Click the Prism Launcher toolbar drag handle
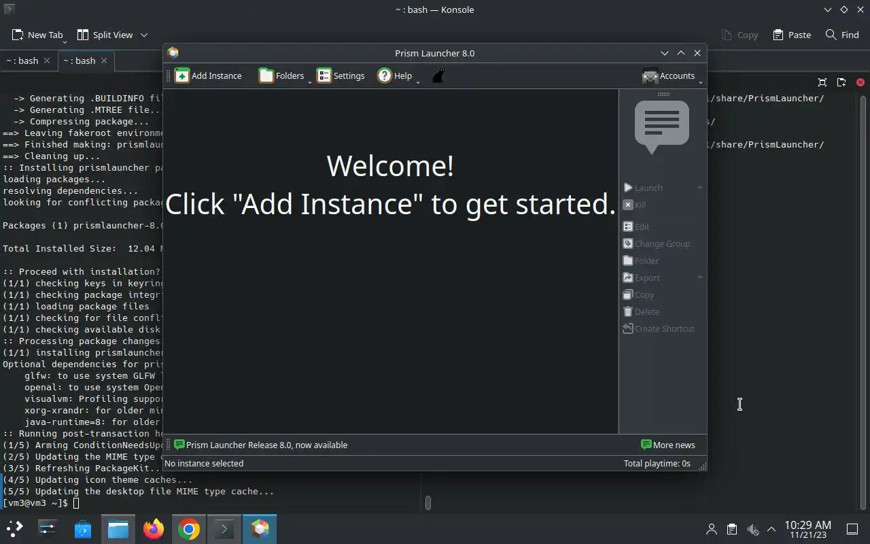The height and width of the screenshot is (544, 870). pos(168,75)
